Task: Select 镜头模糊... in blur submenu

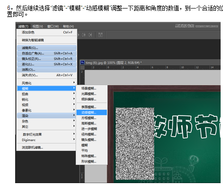Action: [92, 140]
